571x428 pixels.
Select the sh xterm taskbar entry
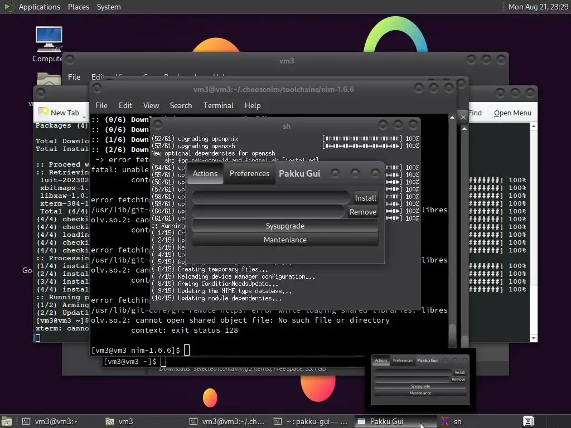click(452, 421)
